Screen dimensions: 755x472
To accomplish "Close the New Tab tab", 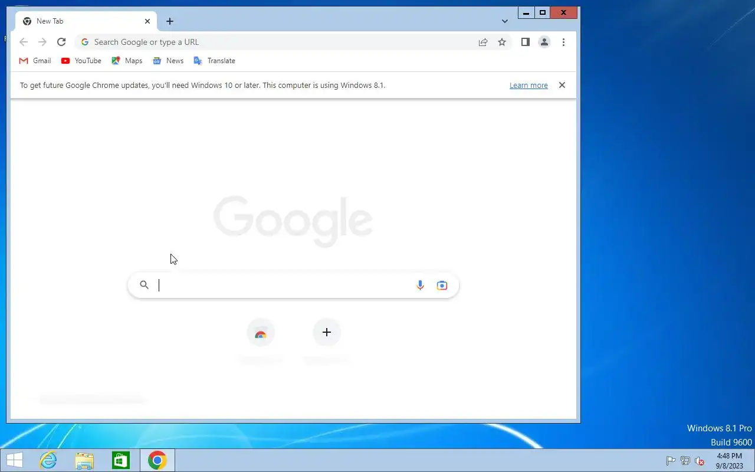I will [x=147, y=21].
